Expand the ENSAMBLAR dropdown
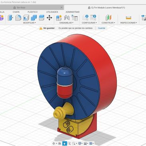The width and height of the screenshot is (146, 146). pyautogui.click(x=66, y=23)
